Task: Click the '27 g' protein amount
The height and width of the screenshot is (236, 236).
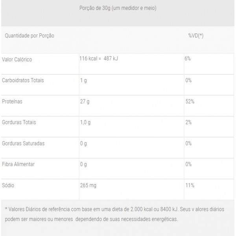Action: (x=85, y=101)
